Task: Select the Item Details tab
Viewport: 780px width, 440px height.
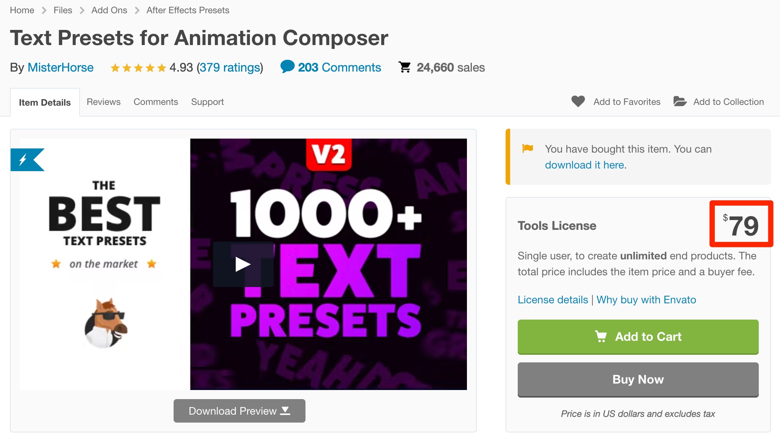Action: [x=45, y=102]
